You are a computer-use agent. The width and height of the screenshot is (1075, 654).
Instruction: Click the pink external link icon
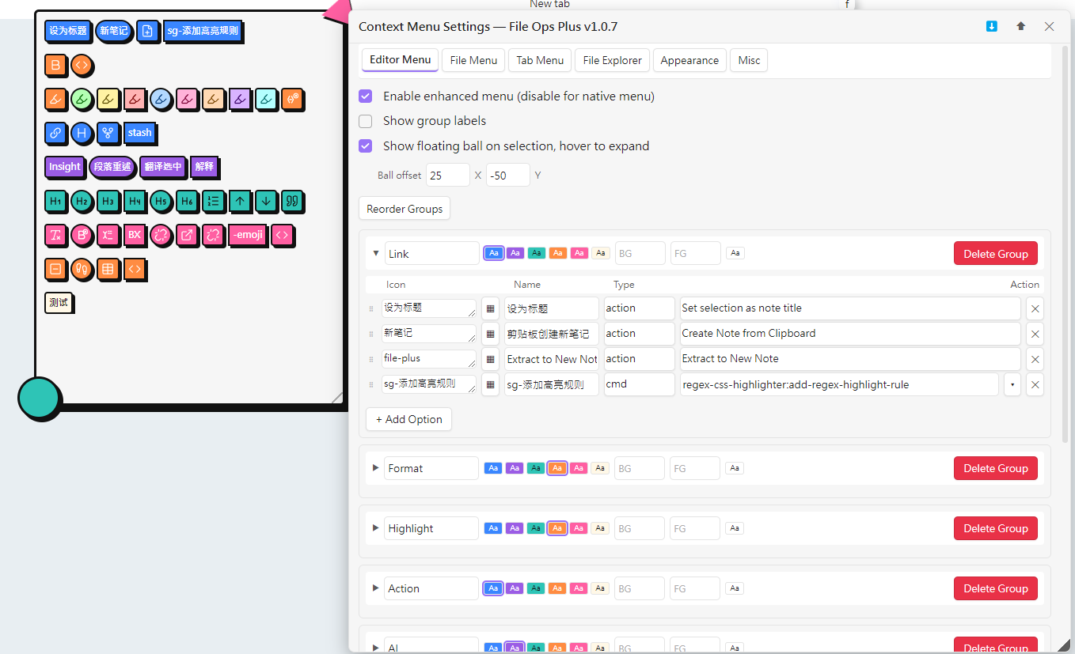pyautogui.click(x=187, y=235)
